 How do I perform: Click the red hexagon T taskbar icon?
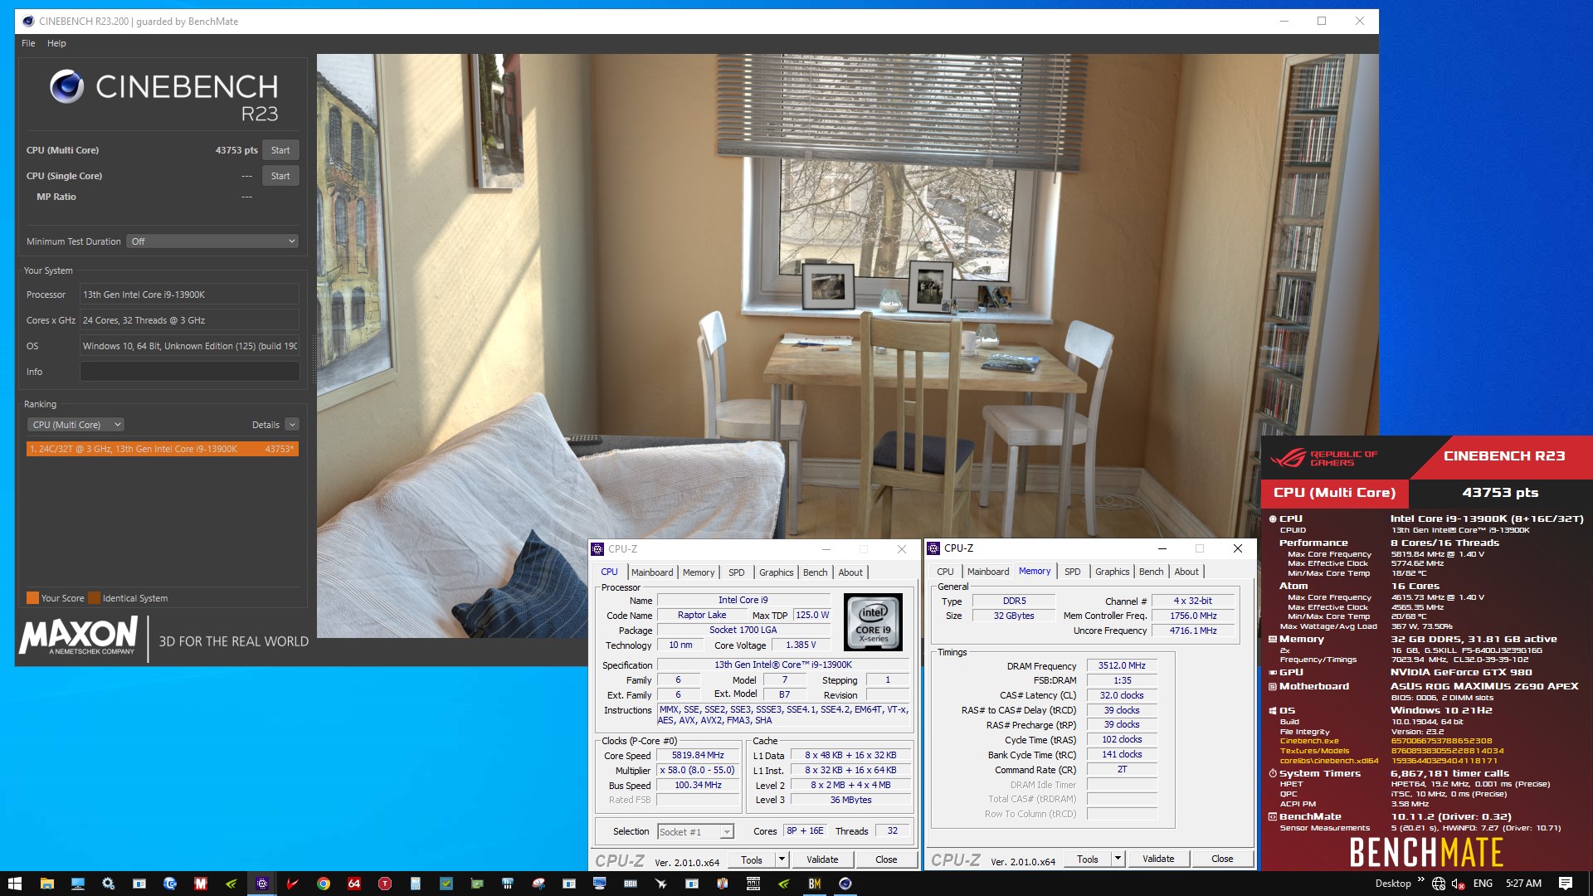[x=384, y=884]
